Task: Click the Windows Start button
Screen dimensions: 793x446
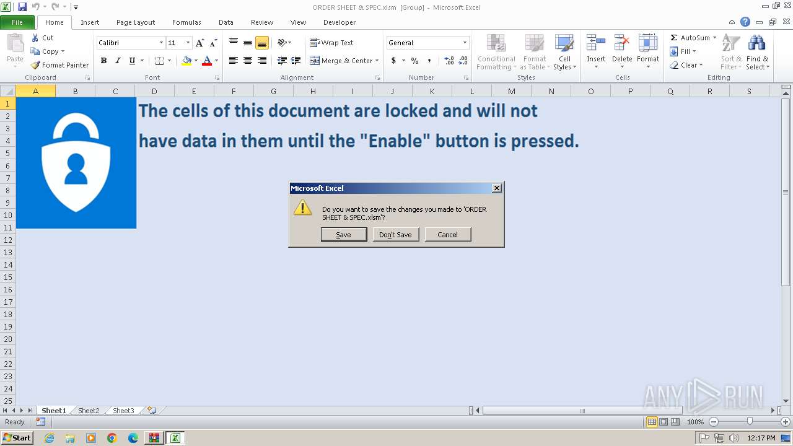Action: tap(17, 438)
